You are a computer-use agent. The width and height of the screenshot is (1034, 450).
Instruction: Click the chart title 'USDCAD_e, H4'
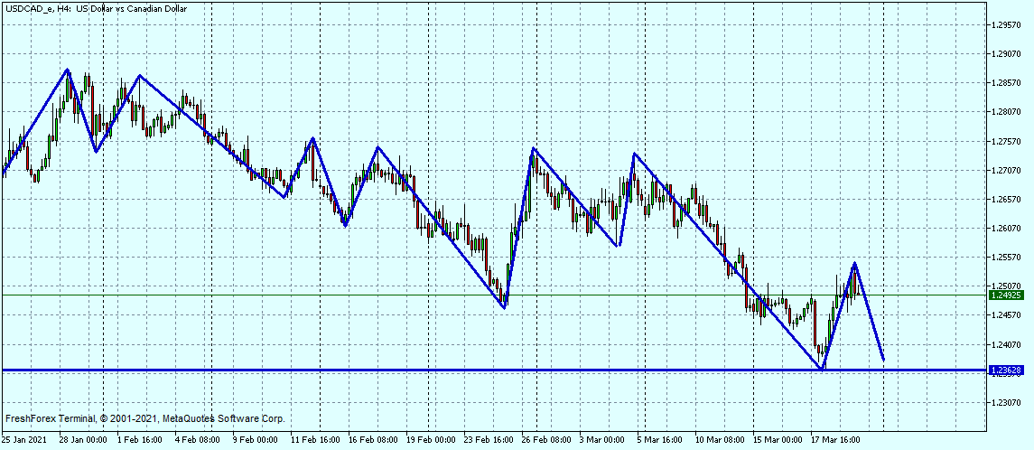click(36, 9)
